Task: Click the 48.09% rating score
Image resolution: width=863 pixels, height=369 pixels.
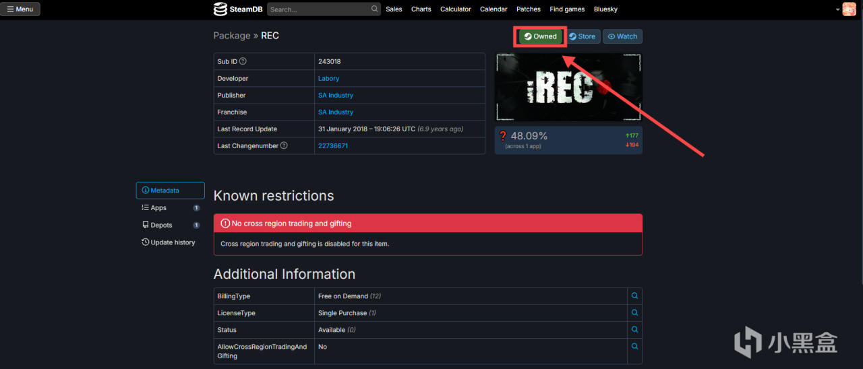Action: coord(529,136)
